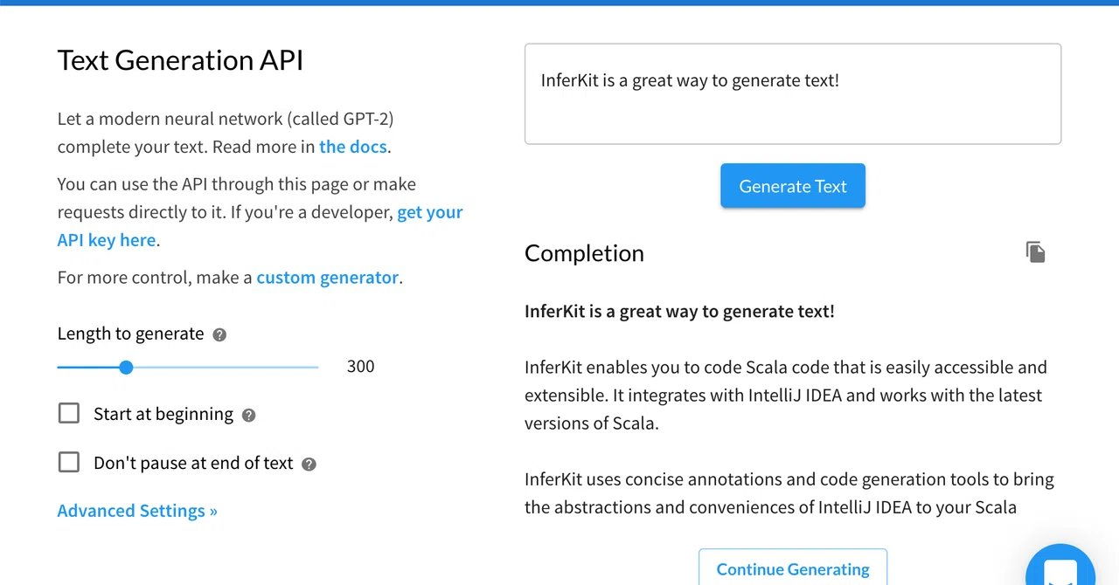Image resolution: width=1119 pixels, height=585 pixels.
Task: Click Continue Generating
Action: [x=793, y=567]
